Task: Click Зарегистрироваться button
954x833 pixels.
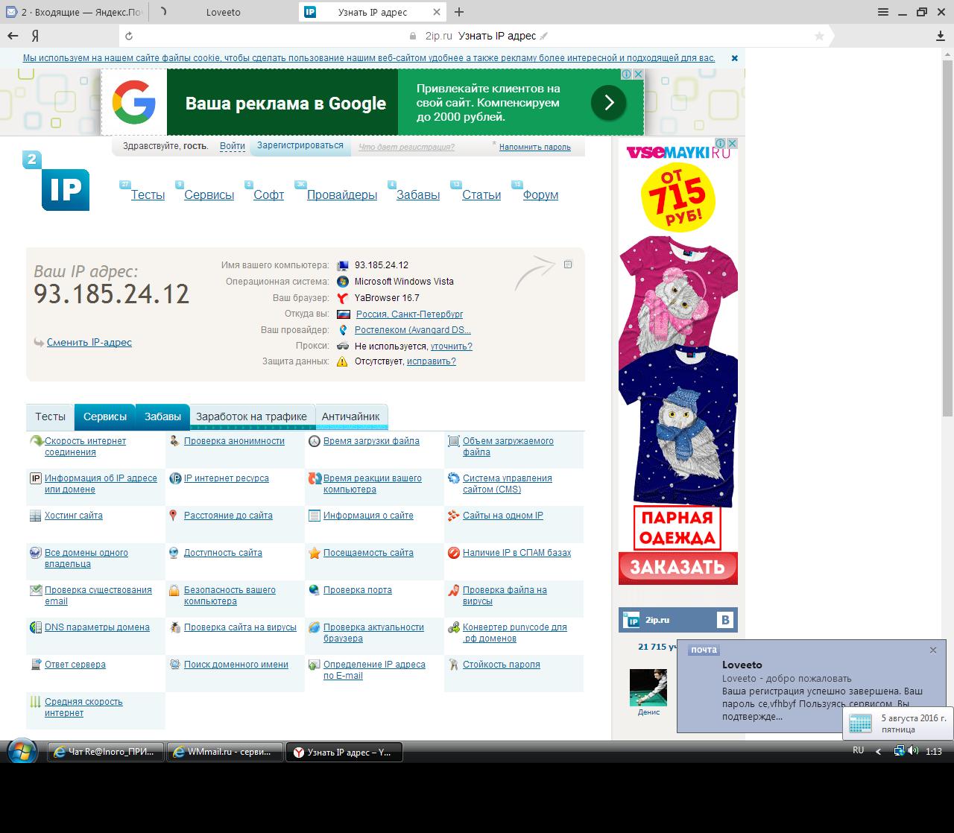Action: (x=300, y=145)
